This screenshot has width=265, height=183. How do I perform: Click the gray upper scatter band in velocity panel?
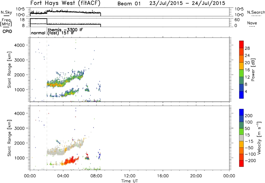point(55,152)
